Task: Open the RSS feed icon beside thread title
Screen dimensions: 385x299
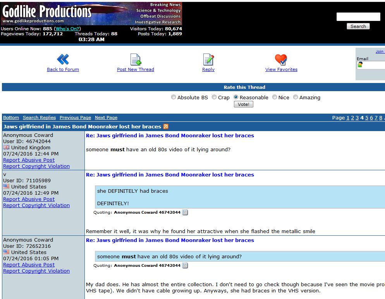Action: pos(166,126)
